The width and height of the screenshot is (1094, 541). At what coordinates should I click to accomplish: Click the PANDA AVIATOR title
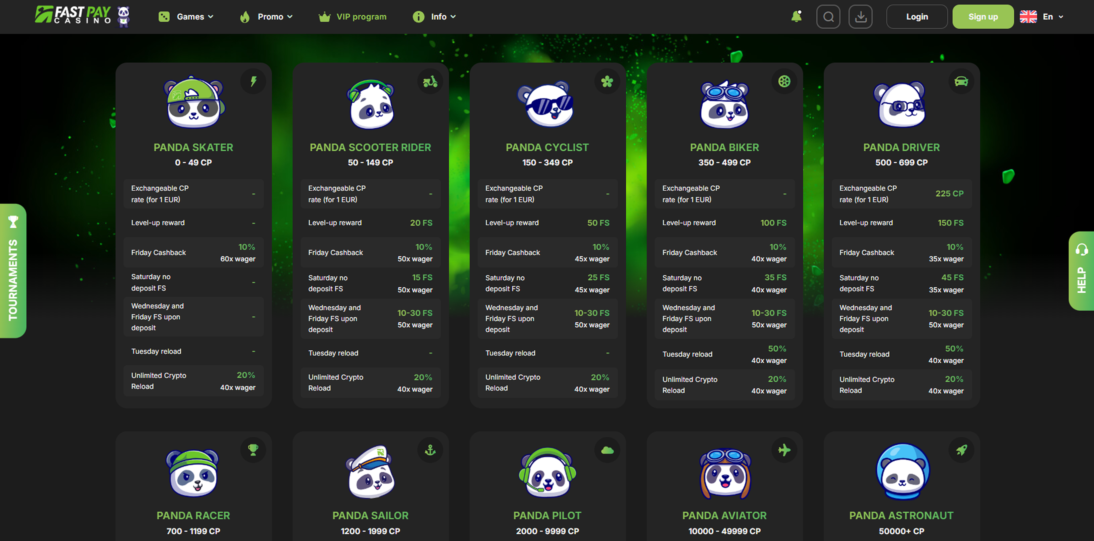coord(724,515)
